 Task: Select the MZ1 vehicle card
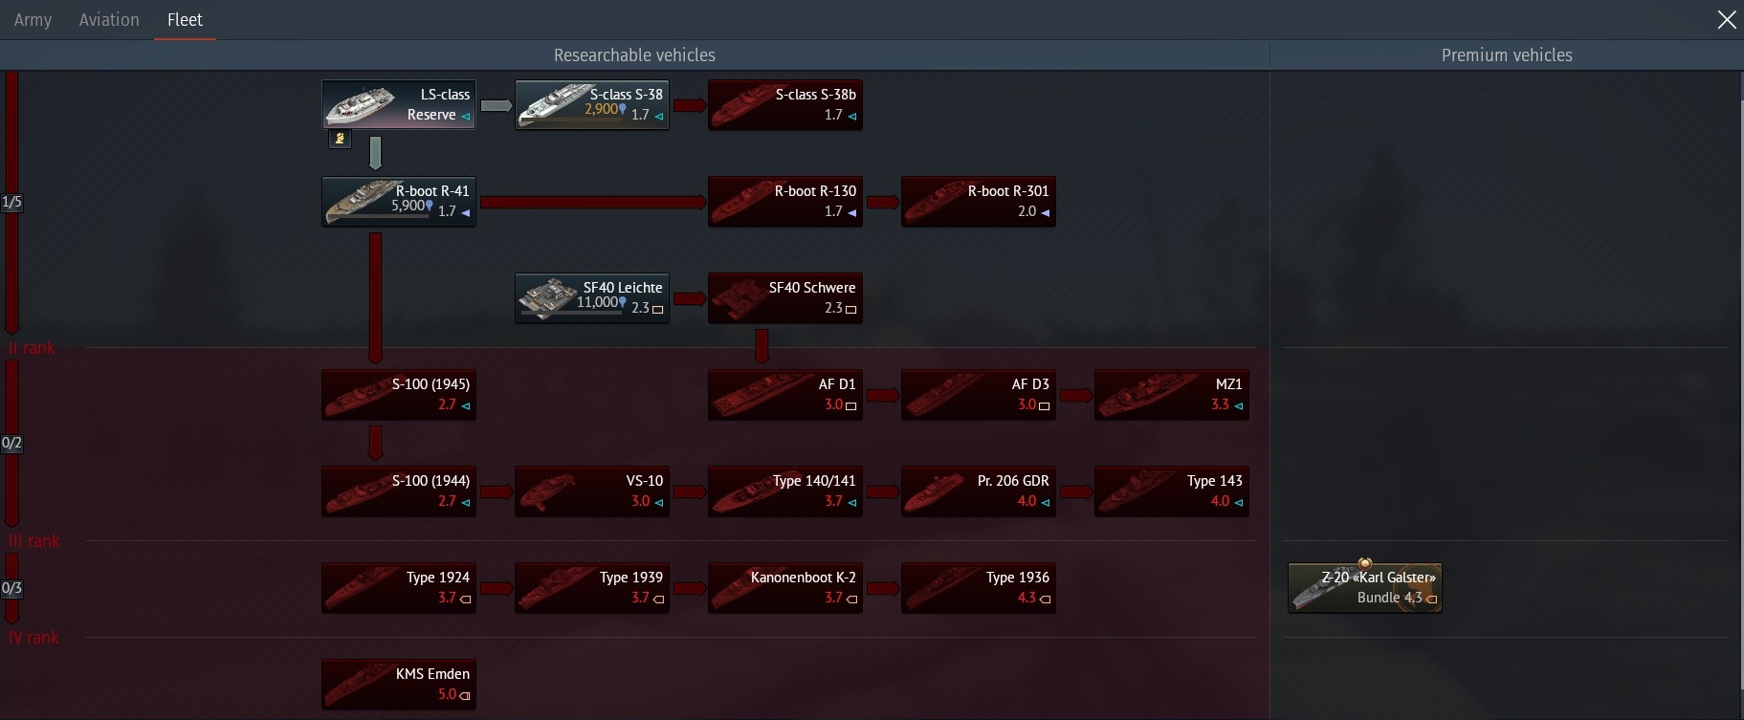1172,394
